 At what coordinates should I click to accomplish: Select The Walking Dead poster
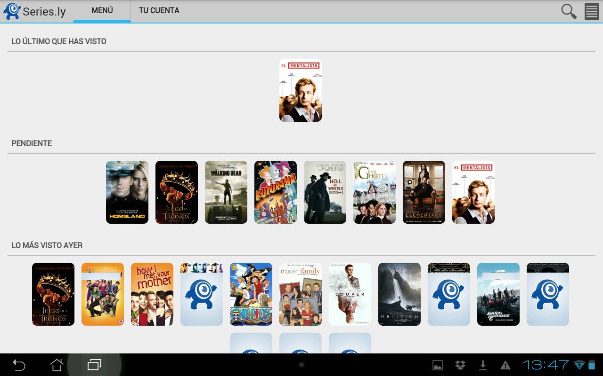point(226,192)
